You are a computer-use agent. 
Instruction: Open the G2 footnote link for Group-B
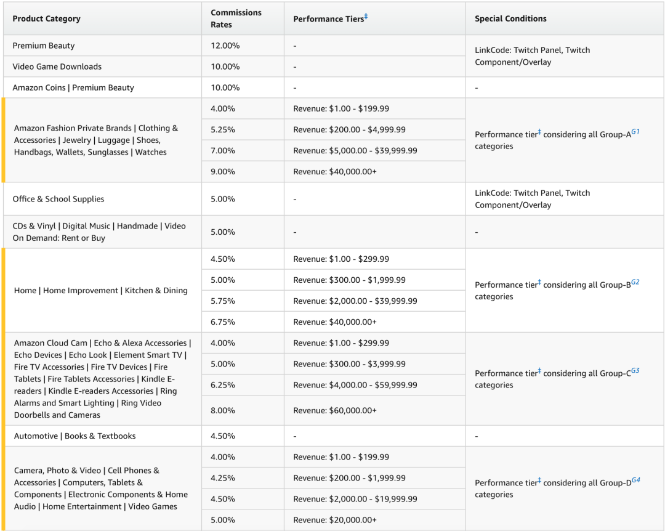point(635,282)
